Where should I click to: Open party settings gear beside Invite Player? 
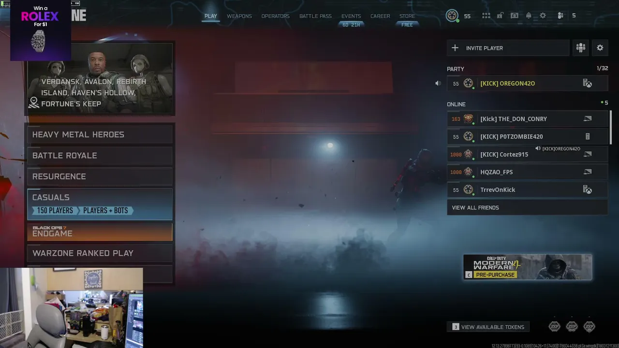[600, 48]
